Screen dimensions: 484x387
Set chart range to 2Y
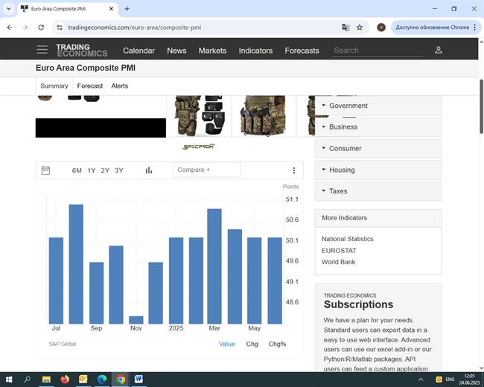pyautogui.click(x=105, y=170)
